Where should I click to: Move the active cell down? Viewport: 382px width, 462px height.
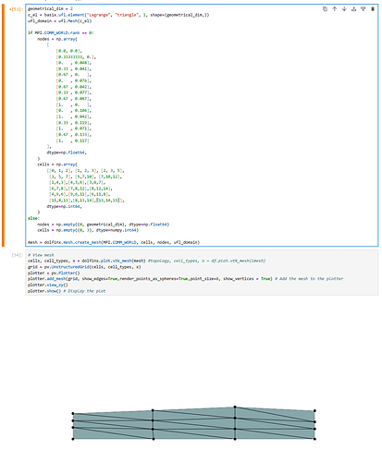(x=344, y=9)
